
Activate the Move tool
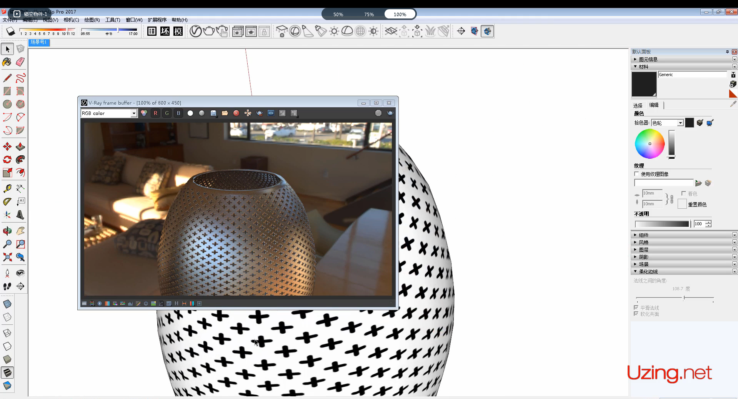pyautogui.click(x=7, y=146)
